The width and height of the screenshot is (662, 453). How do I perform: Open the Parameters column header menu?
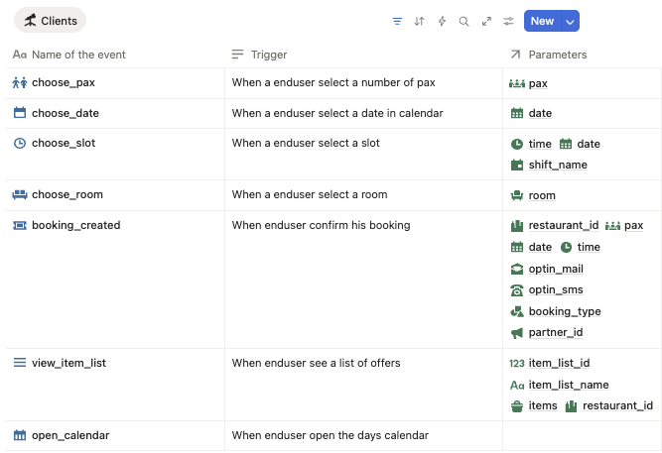point(557,55)
